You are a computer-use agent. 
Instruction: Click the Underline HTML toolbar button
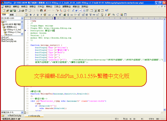click(x=38, y=15)
